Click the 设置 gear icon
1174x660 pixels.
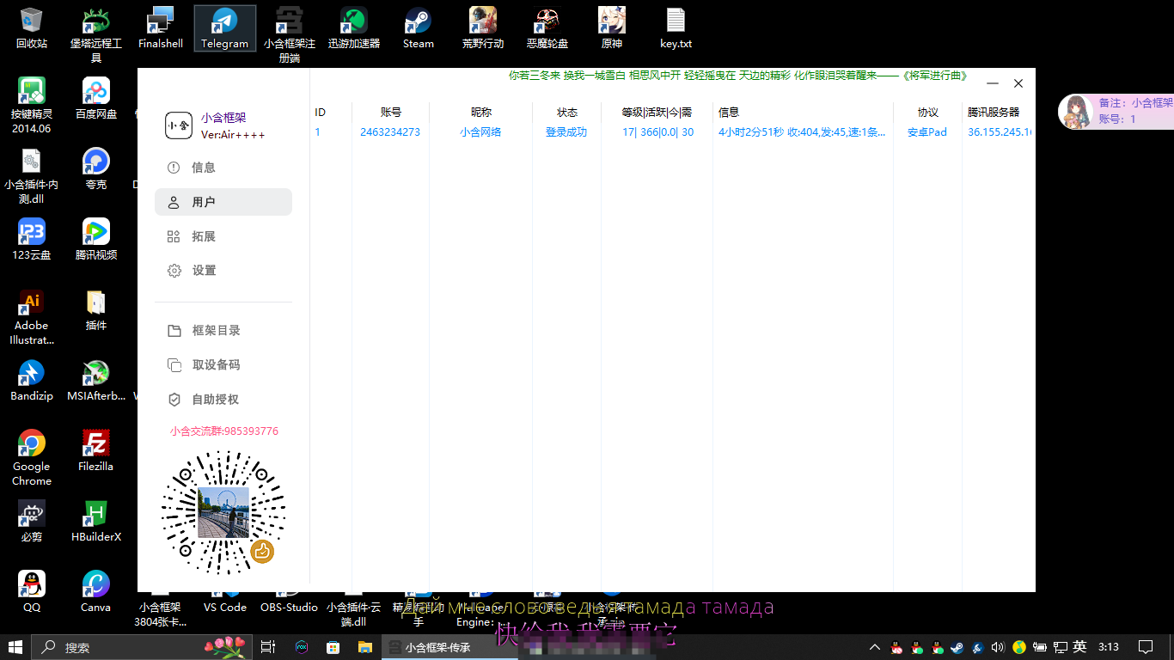[174, 271]
